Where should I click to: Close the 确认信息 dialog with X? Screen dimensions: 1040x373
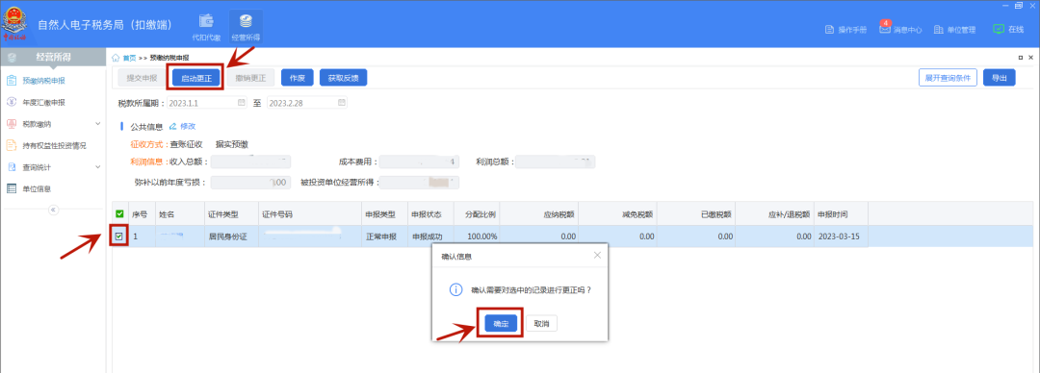597,255
